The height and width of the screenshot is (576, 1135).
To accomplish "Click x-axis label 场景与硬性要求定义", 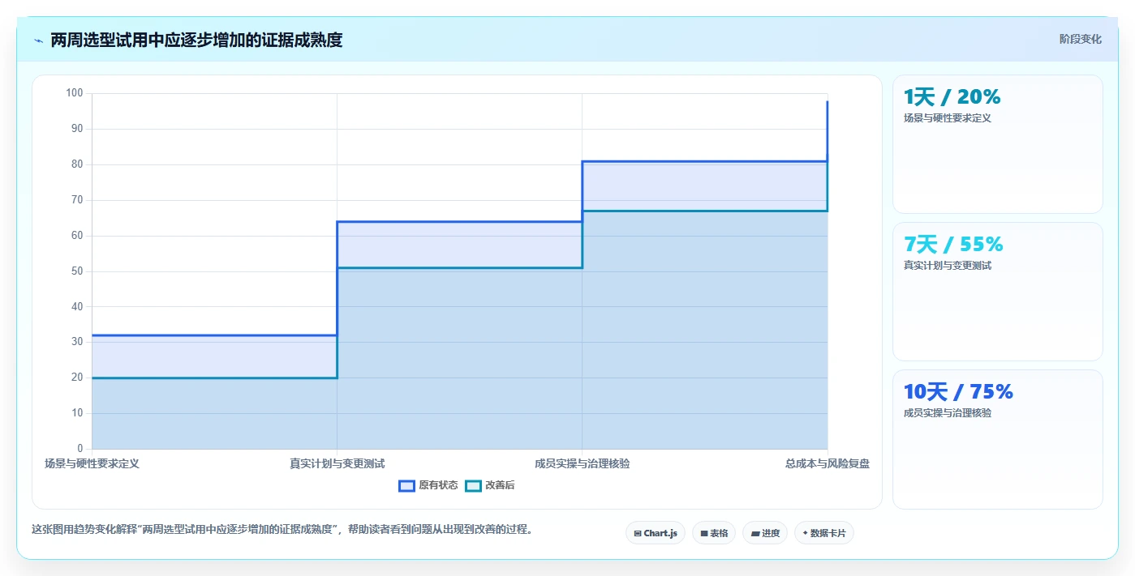I will click(x=92, y=463).
